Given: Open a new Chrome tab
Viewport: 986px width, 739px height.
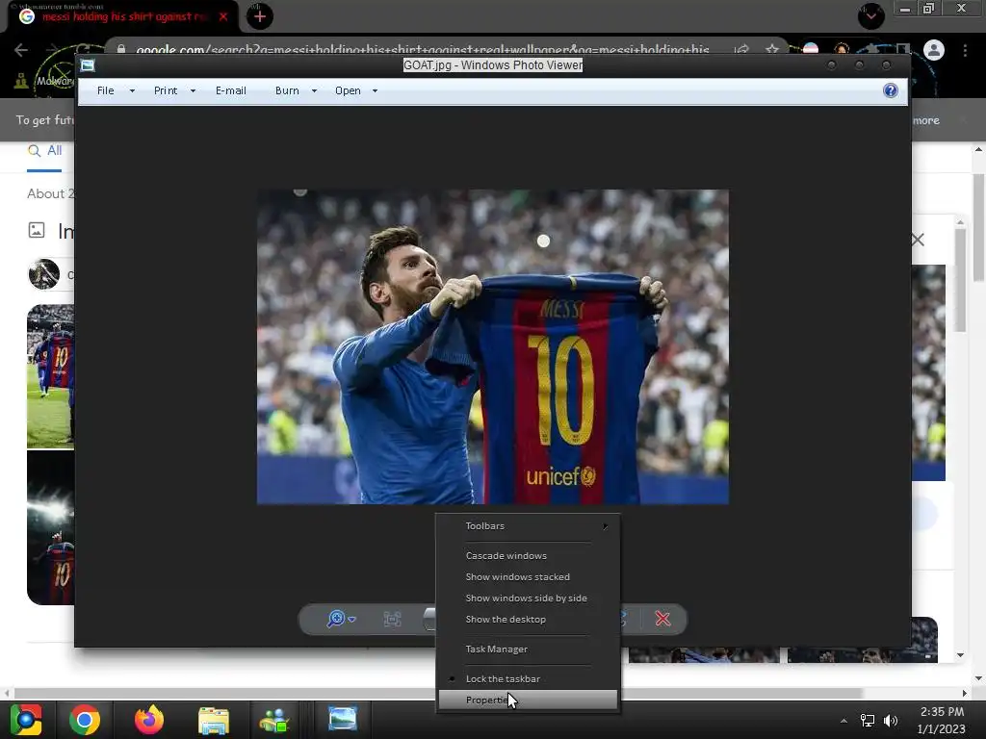Looking at the screenshot, I should (x=260, y=16).
